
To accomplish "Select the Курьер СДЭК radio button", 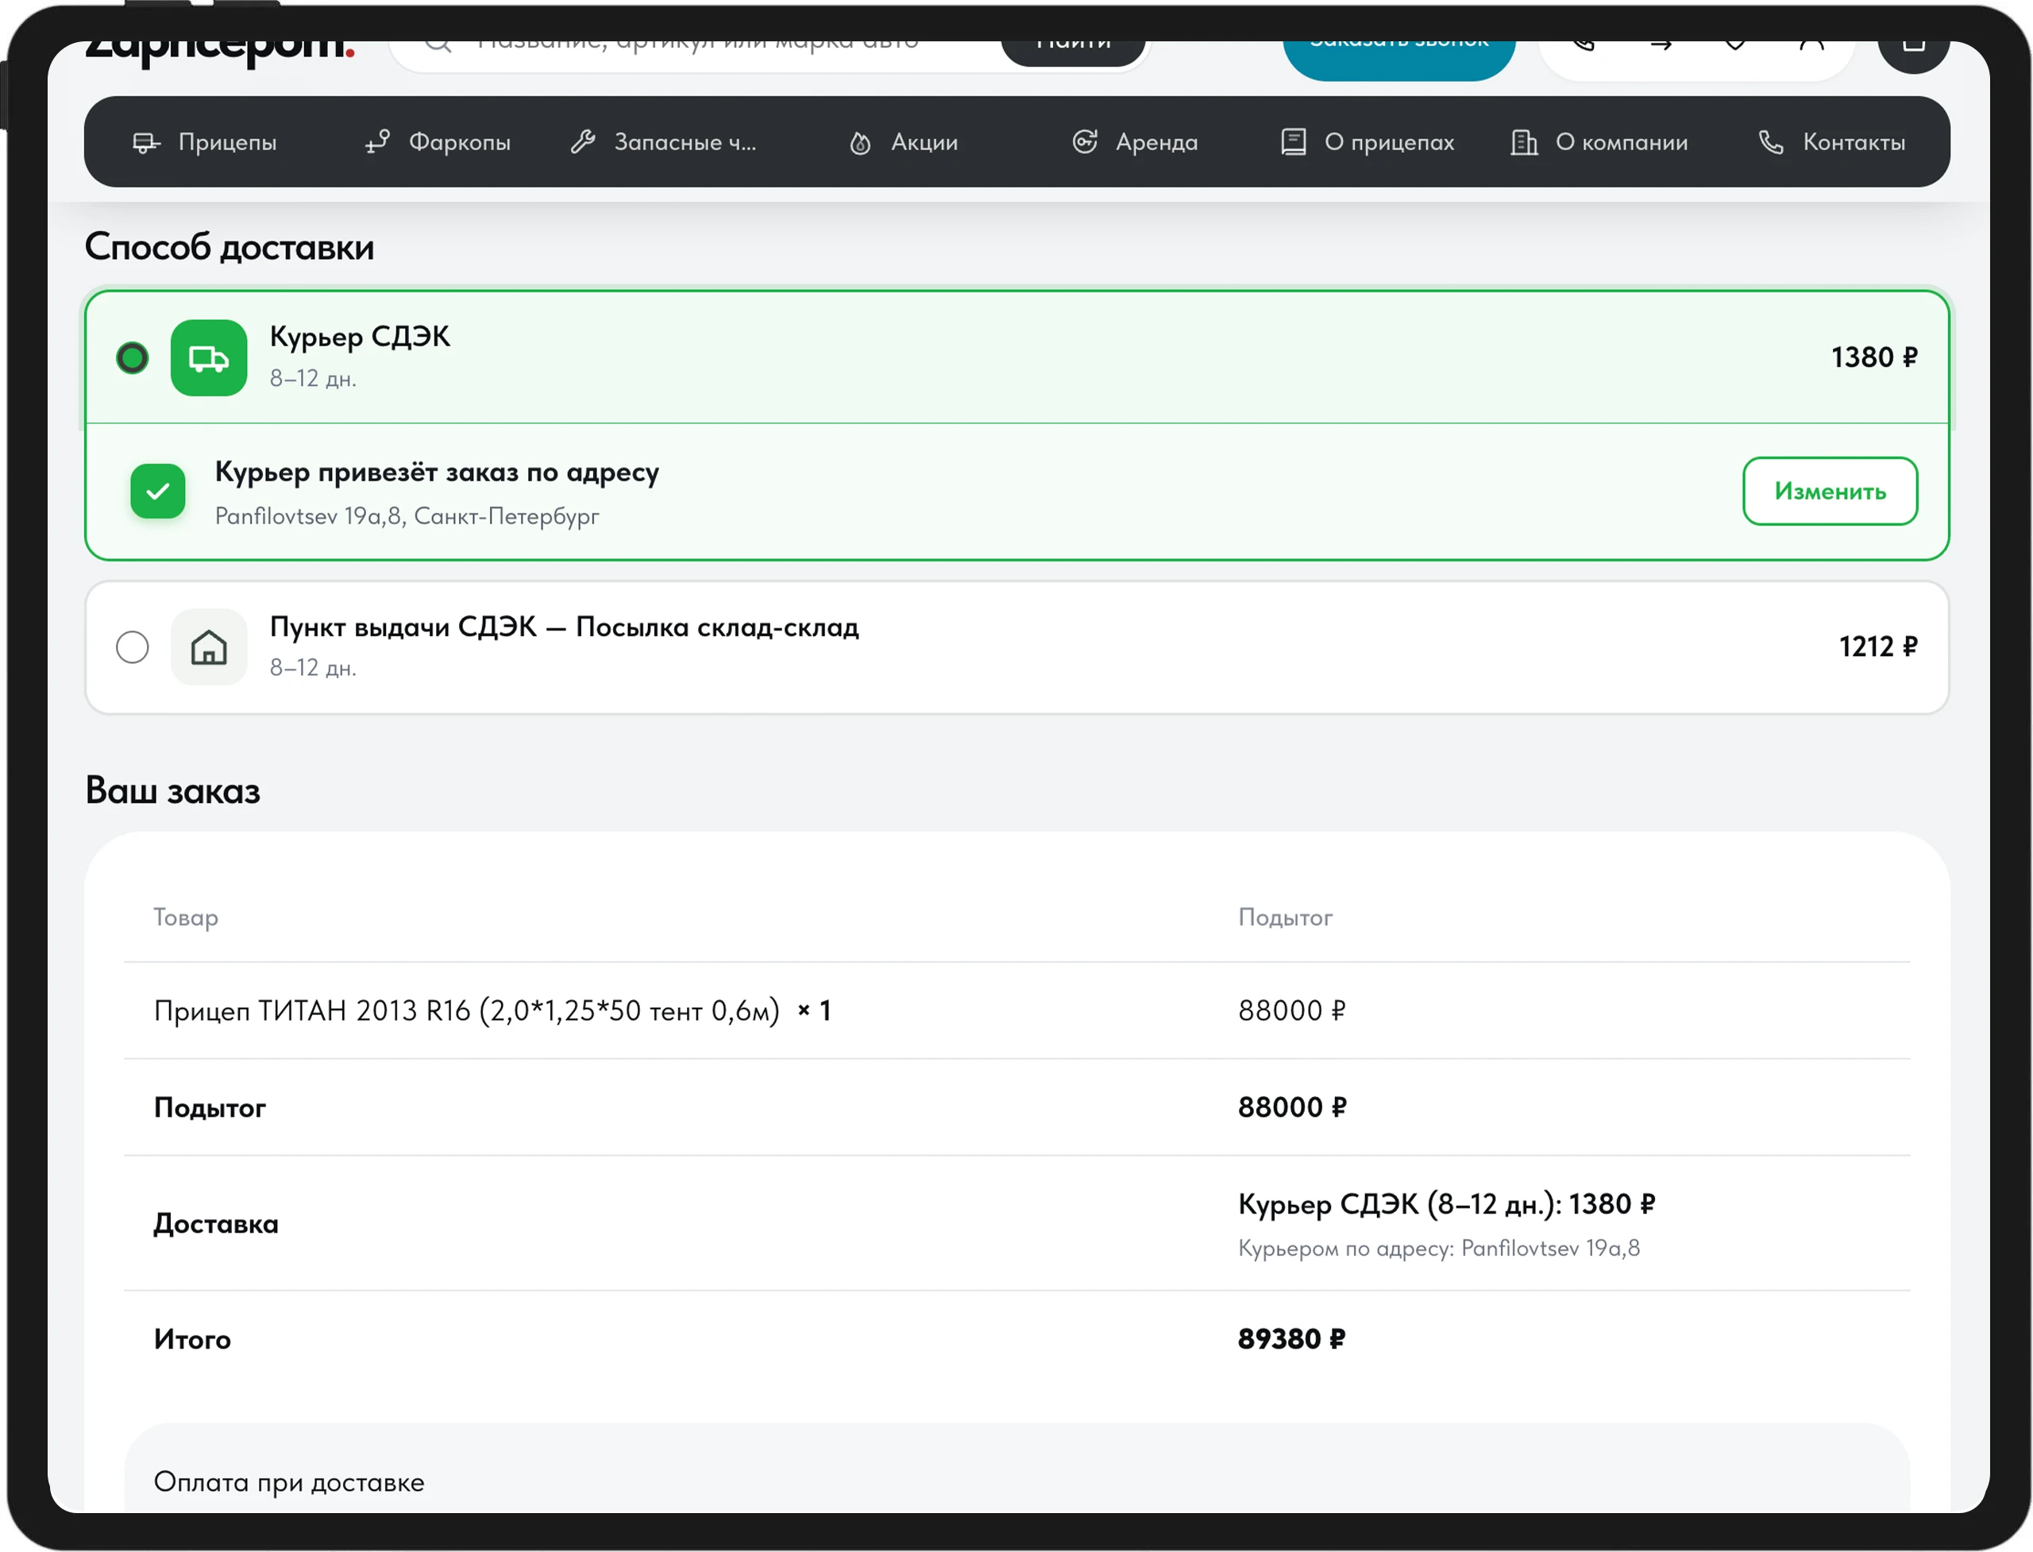I will [x=132, y=357].
